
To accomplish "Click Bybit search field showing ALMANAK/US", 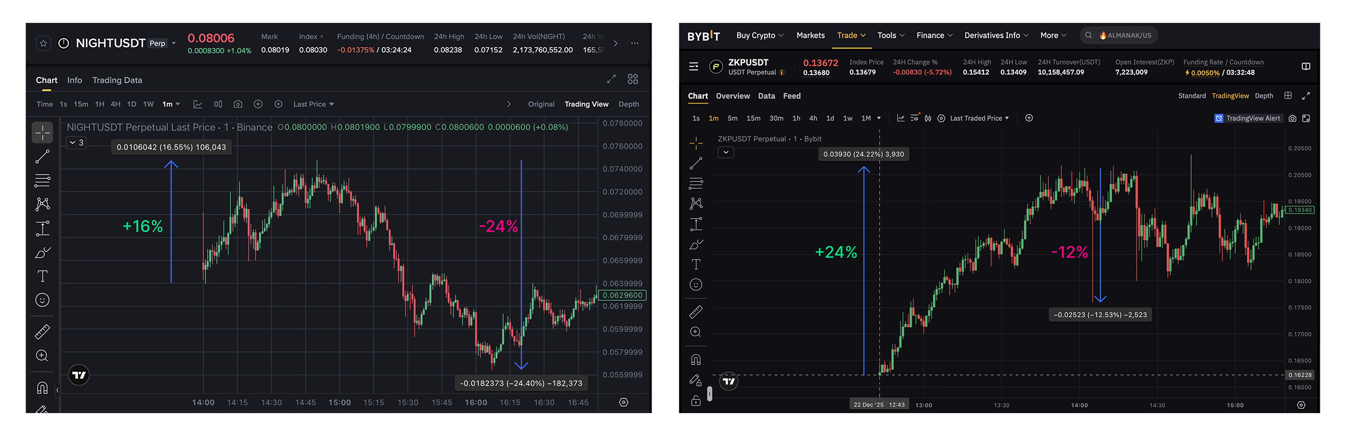I will (x=1119, y=35).
